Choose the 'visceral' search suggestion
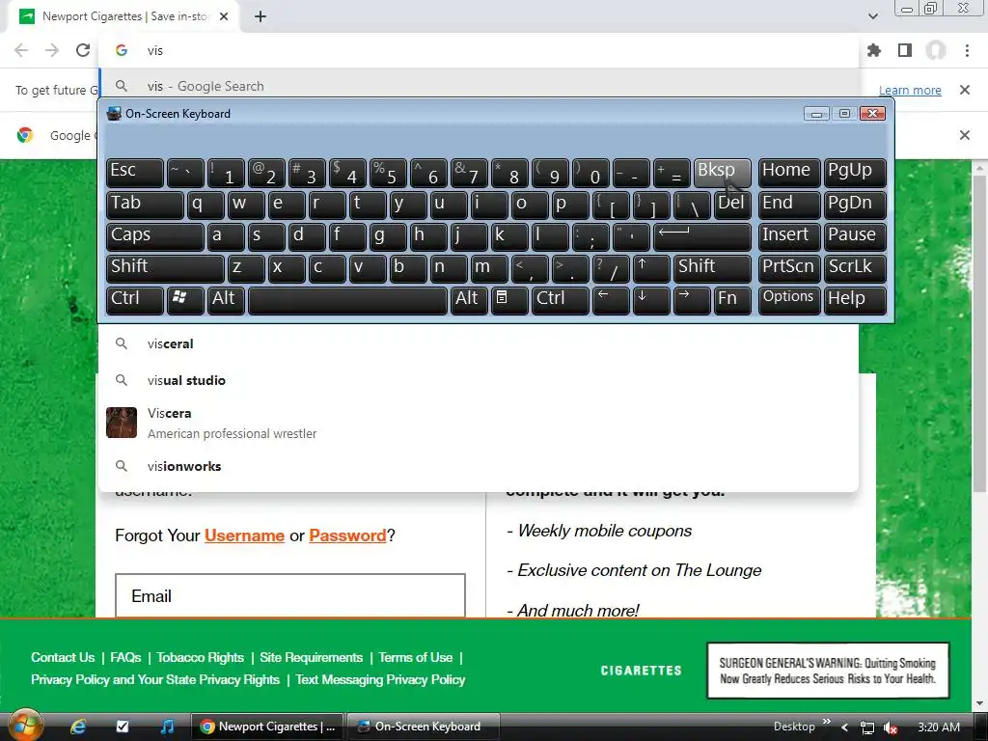 click(479, 344)
